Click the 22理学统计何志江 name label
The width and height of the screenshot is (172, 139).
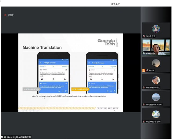click(153, 88)
